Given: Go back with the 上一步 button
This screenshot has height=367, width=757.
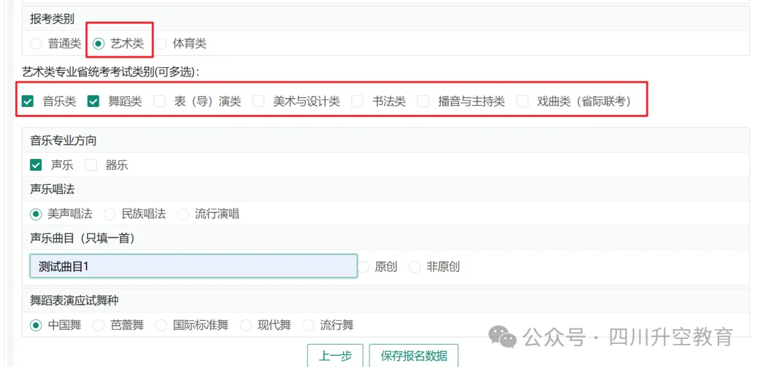Looking at the screenshot, I should point(335,356).
